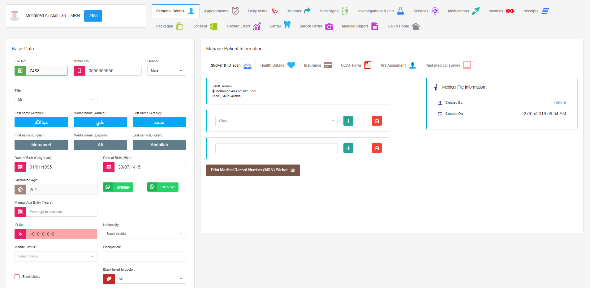
Task: Open Vital Signs ruler icon
Action: tap(345, 11)
